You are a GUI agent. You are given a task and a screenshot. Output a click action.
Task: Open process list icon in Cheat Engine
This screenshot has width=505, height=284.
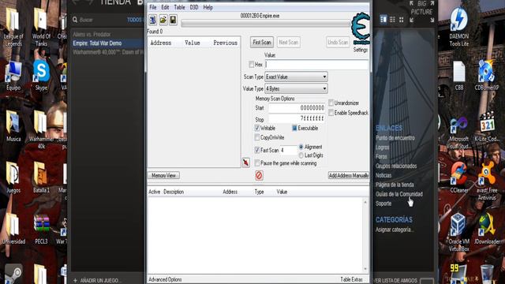click(x=152, y=20)
